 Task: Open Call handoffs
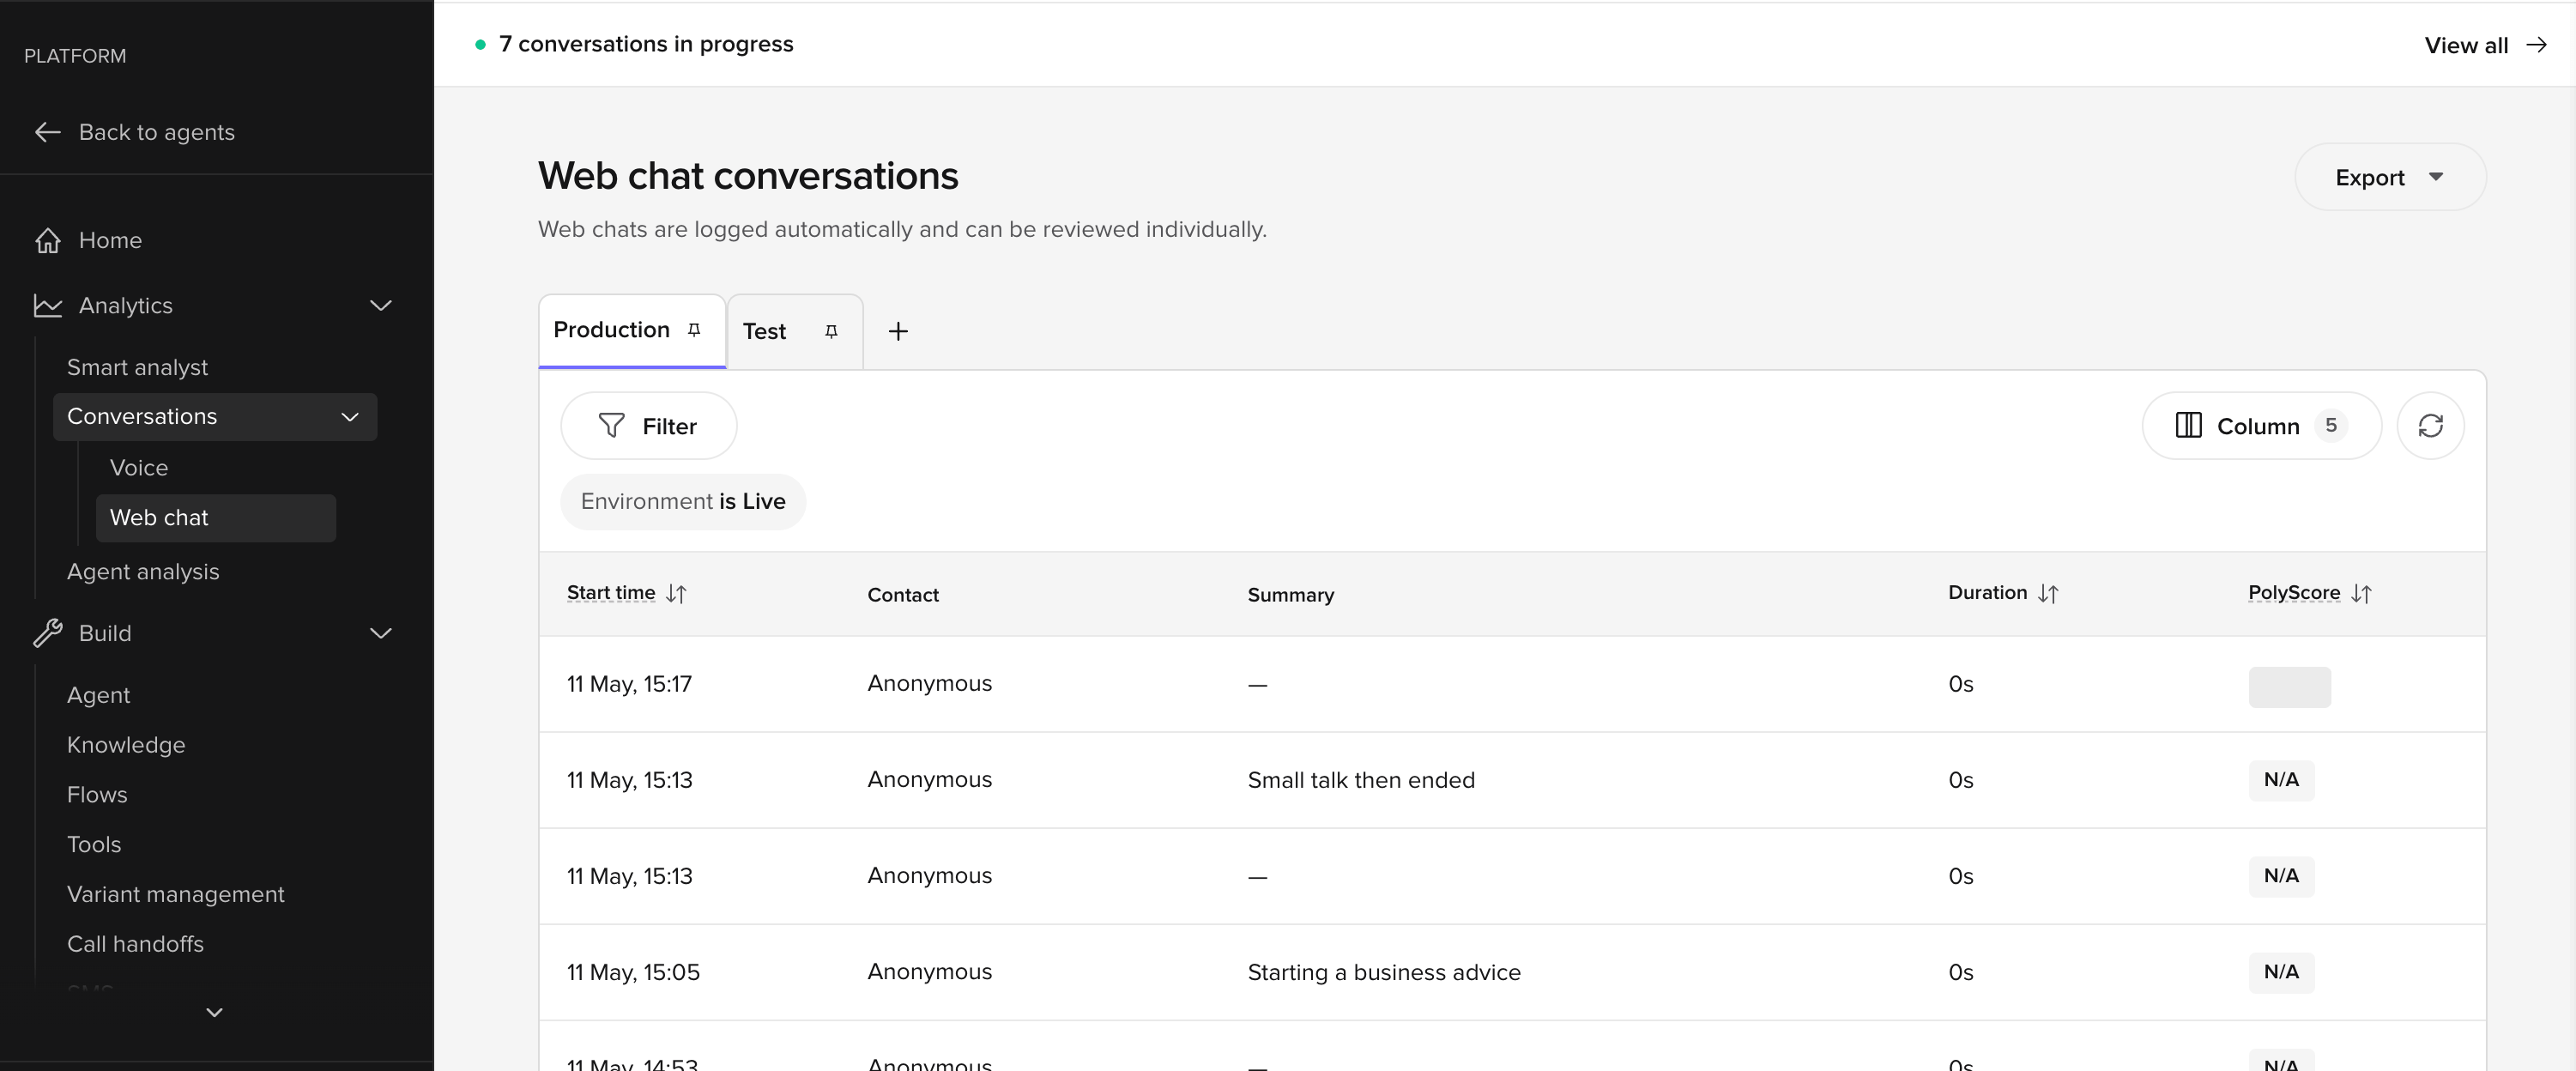[135, 944]
